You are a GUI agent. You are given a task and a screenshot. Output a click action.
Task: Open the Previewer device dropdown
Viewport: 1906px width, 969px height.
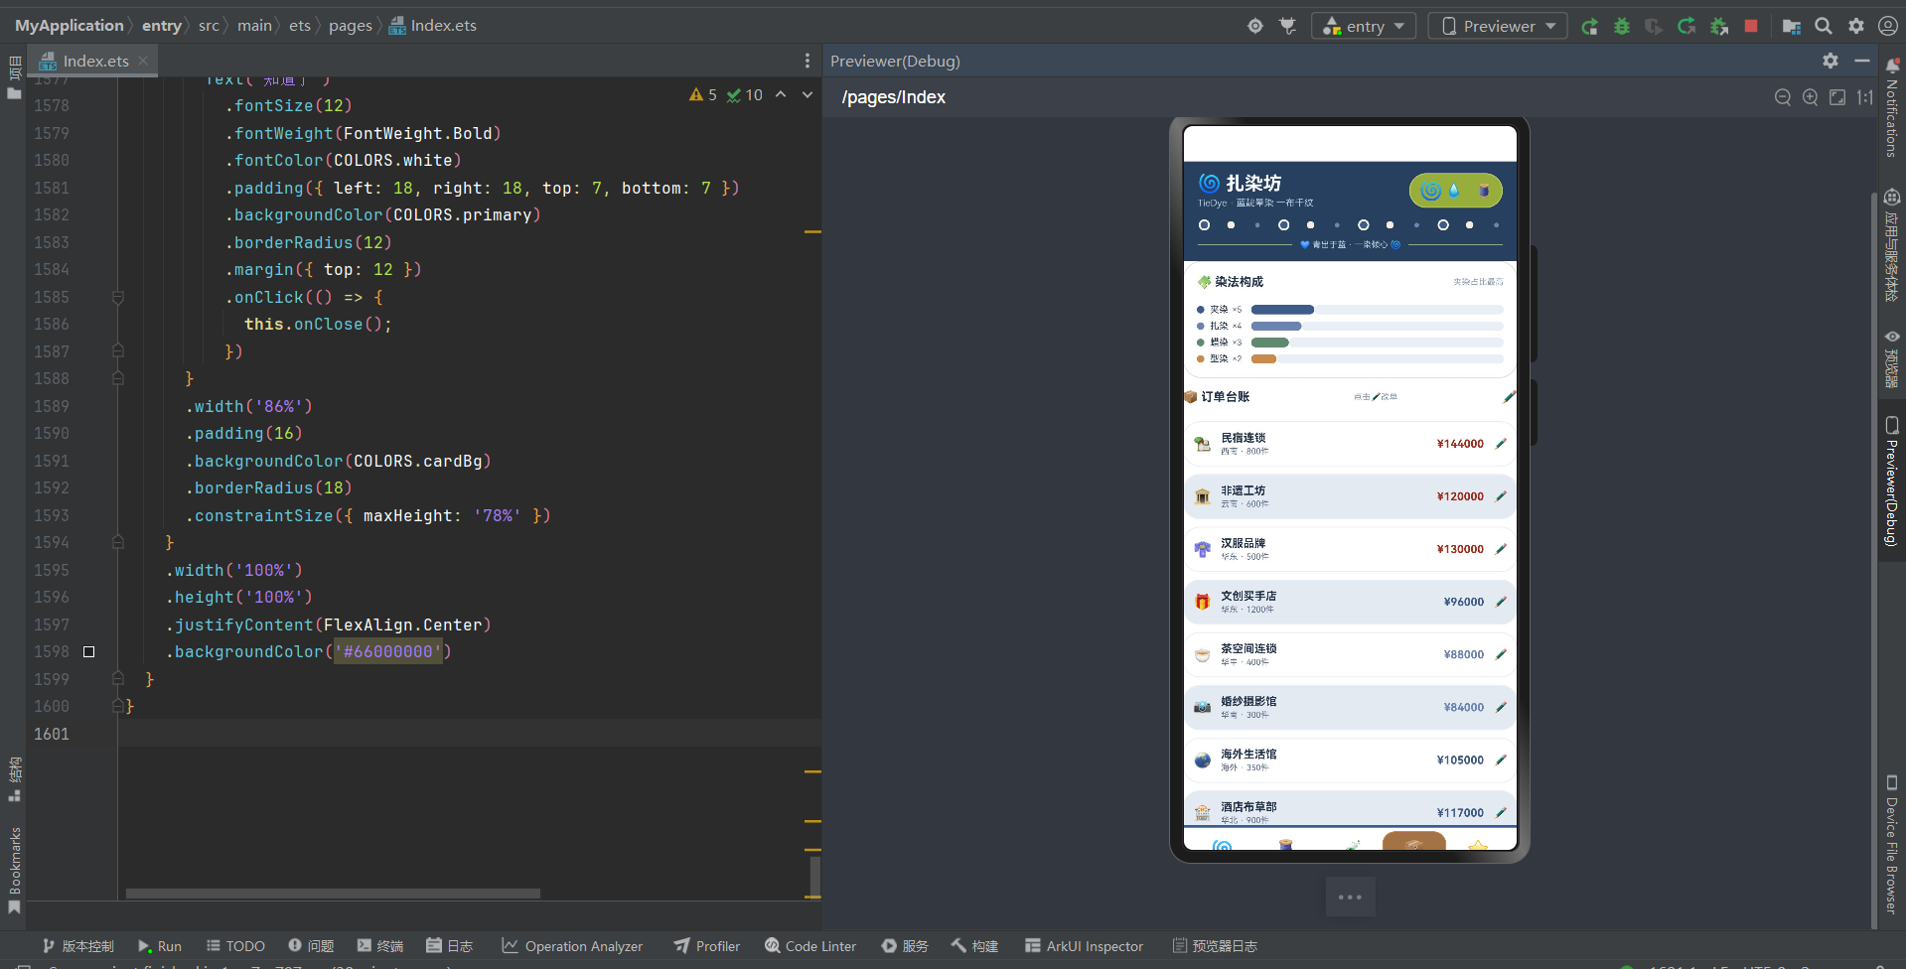1498,26
